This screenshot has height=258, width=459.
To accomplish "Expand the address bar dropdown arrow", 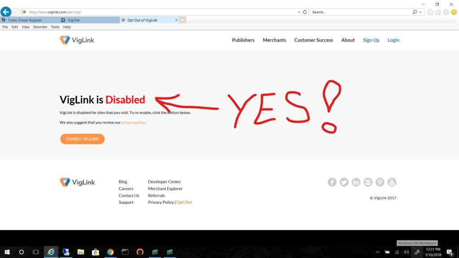I will [299, 12].
